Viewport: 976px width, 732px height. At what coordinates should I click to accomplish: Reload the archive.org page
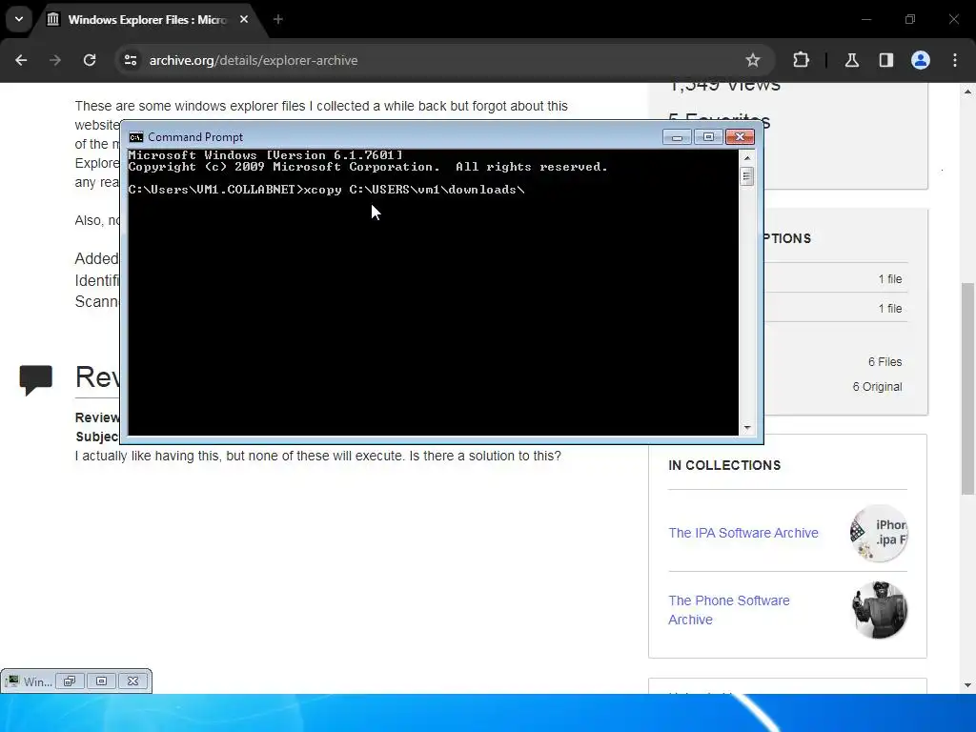[x=90, y=60]
